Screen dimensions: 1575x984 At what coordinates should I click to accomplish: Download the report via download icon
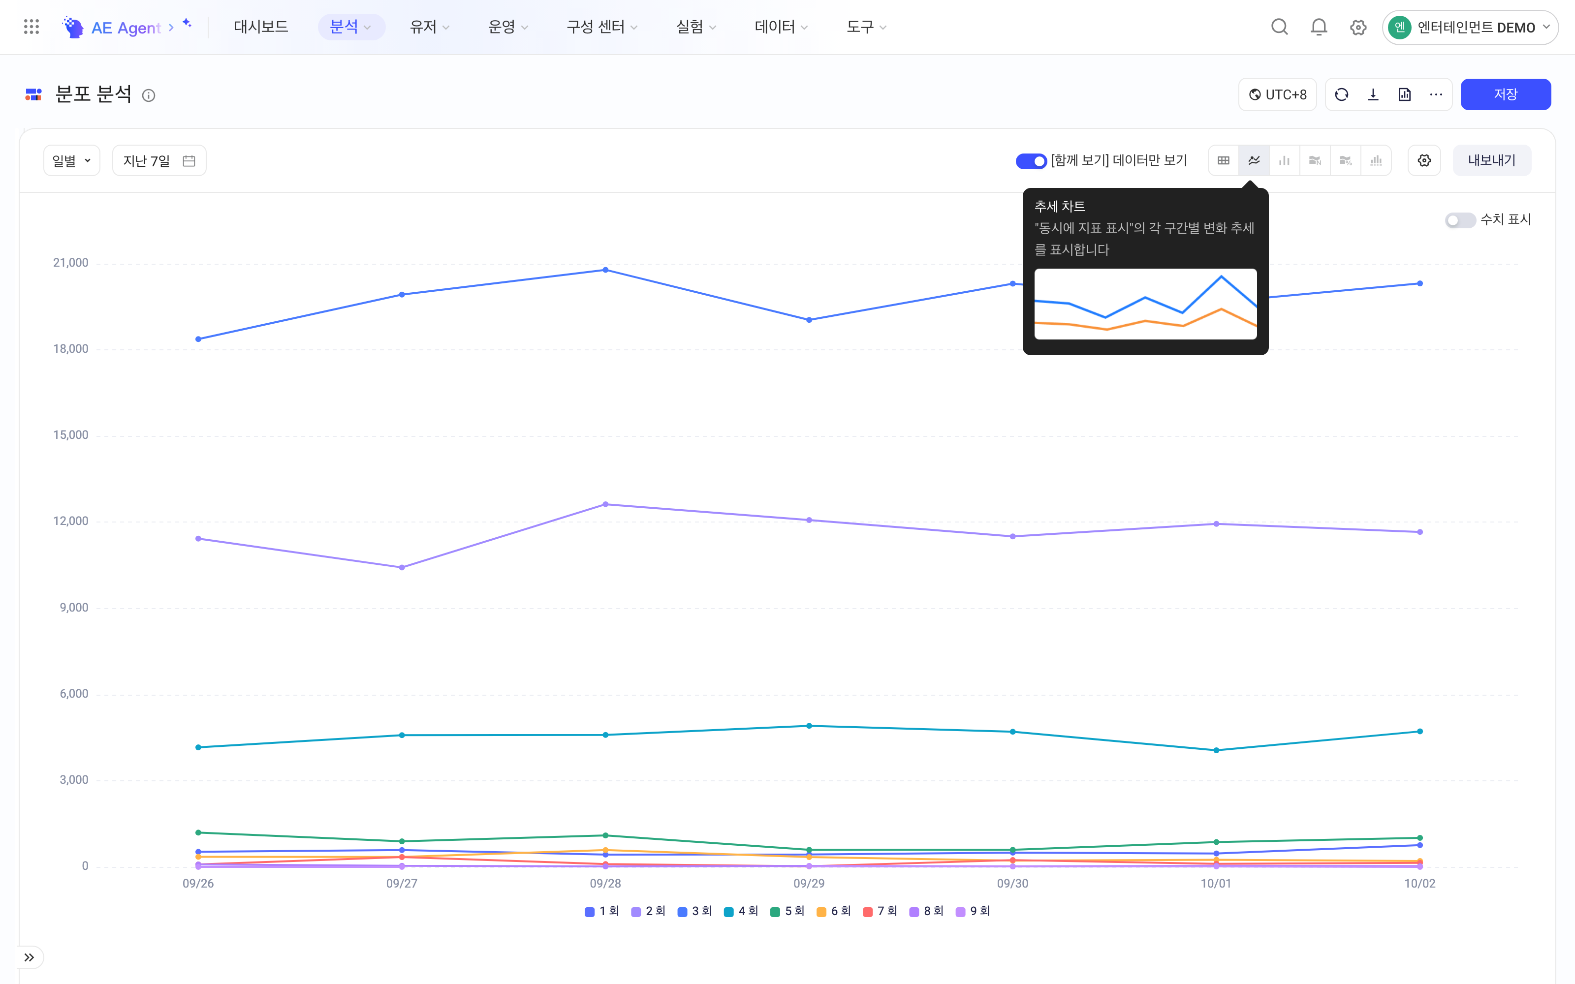coord(1373,95)
